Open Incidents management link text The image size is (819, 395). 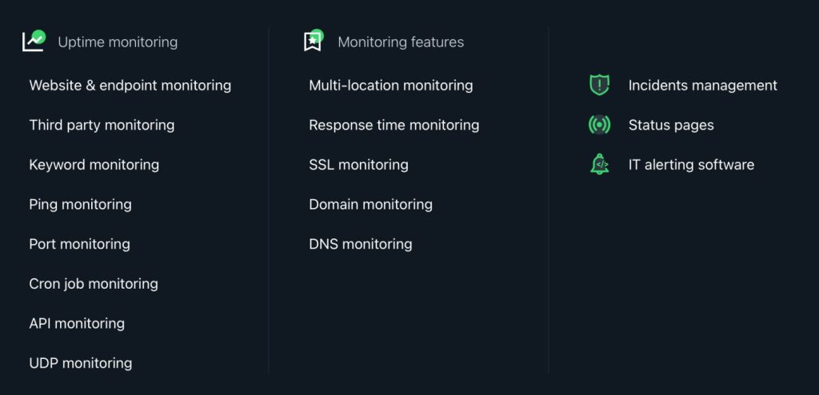pos(702,86)
